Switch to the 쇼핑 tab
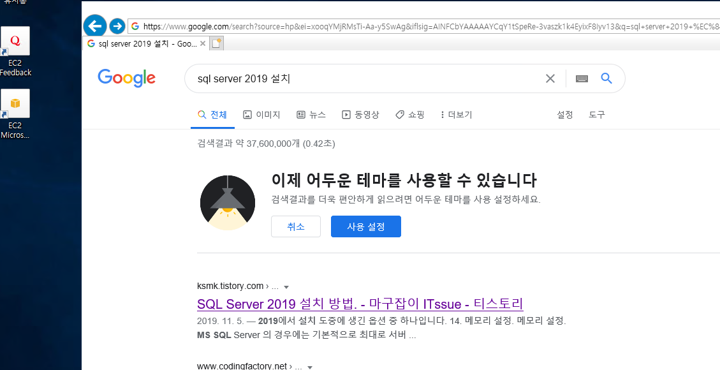This screenshot has height=370, width=720. point(409,115)
